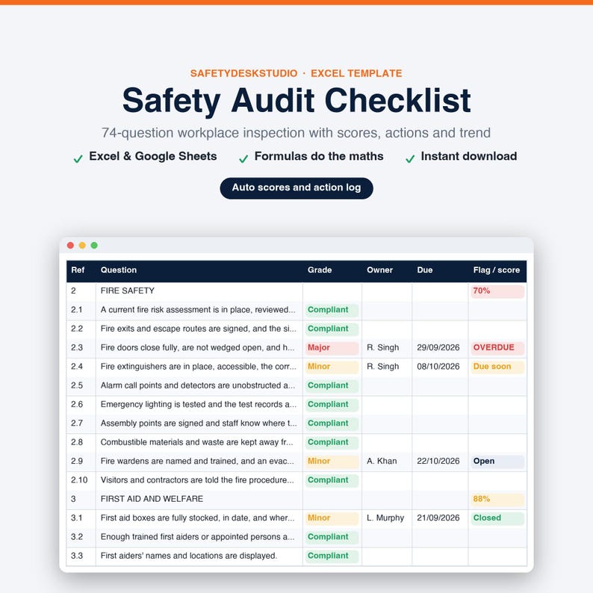The image size is (593, 593).
Task: Click the Compliant grade in row 3.3
Action: 332,556
